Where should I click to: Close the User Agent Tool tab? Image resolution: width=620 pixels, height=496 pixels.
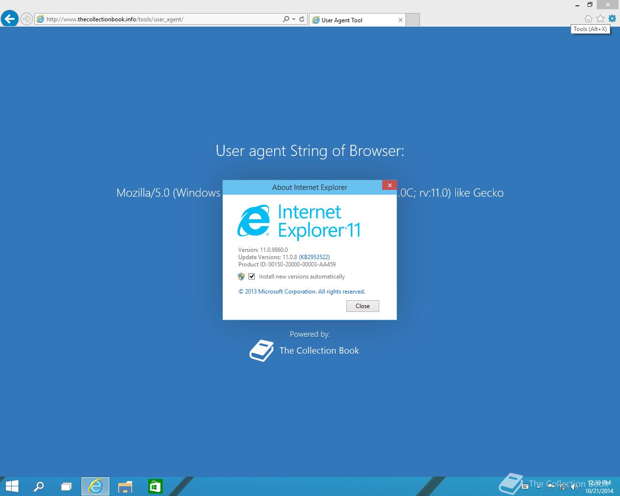[x=400, y=20]
